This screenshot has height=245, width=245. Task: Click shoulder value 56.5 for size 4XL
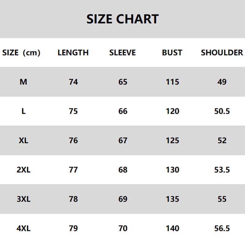point(222,228)
